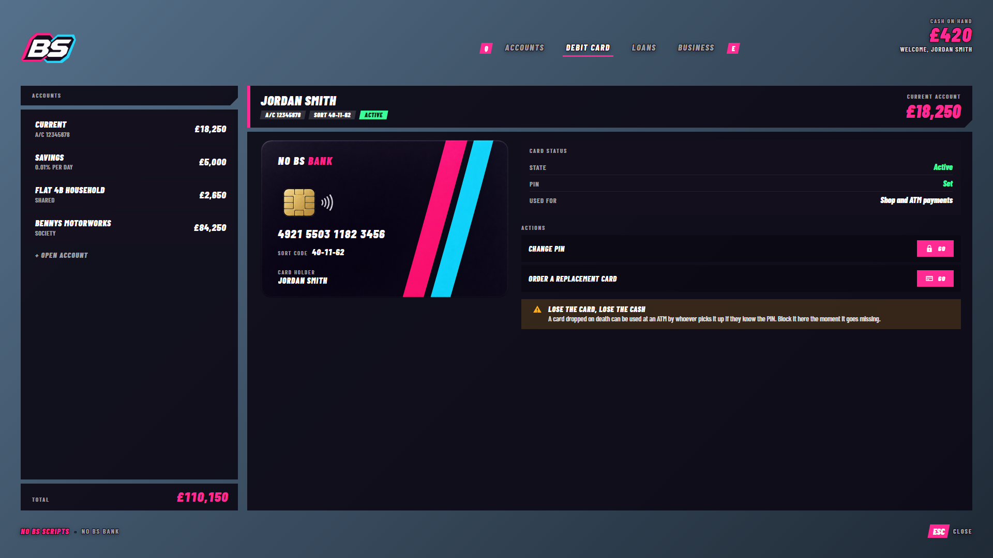Click the green ACTIVE badge in header
The image size is (993, 558).
tap(373, 115)
